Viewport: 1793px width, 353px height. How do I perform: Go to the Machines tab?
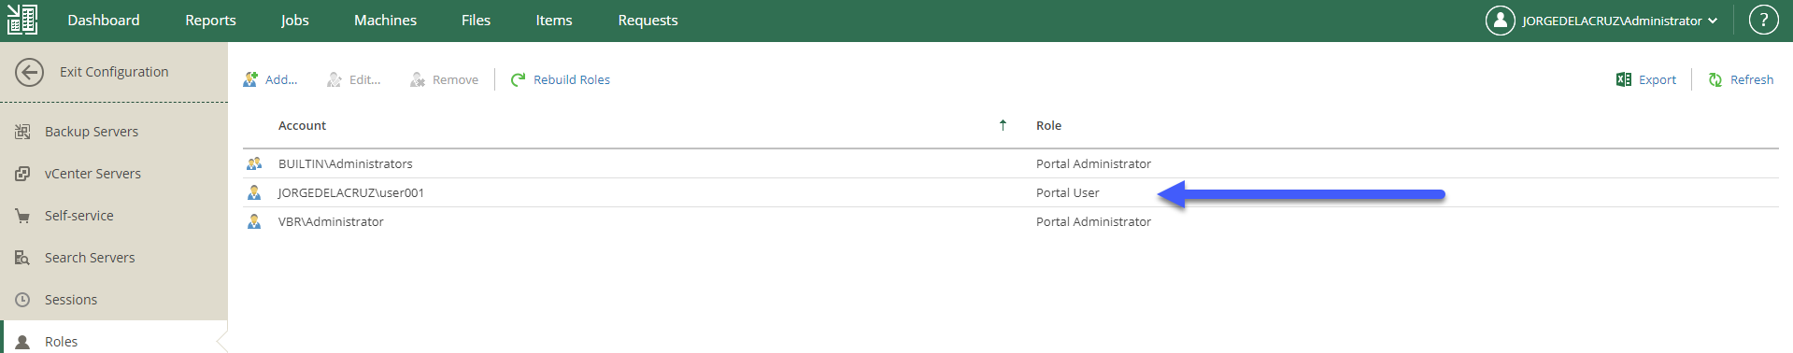385,20
